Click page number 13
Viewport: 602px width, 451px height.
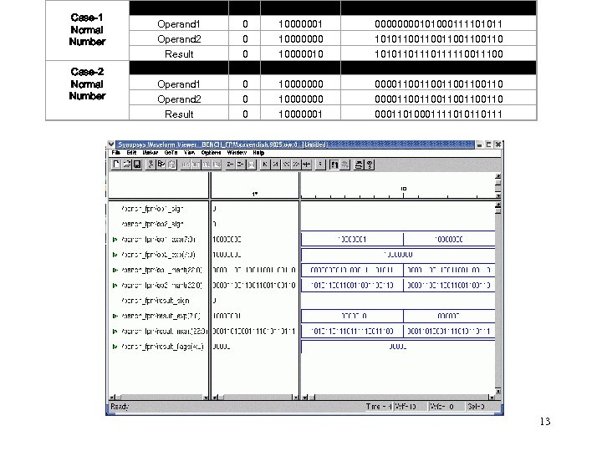click(x=545, y=422)
